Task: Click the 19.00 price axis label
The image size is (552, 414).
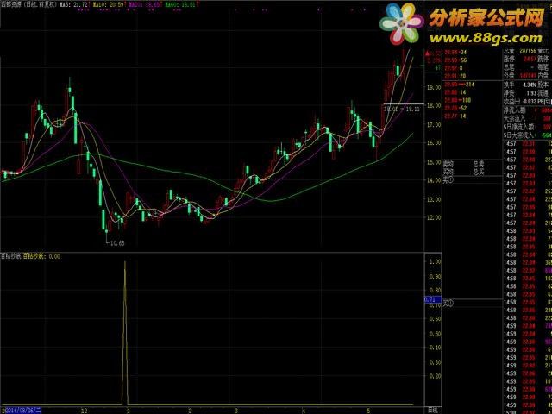Action: 433,87
